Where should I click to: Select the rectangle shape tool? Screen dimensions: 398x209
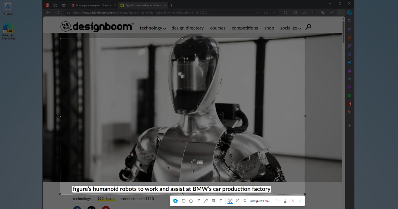184,201
